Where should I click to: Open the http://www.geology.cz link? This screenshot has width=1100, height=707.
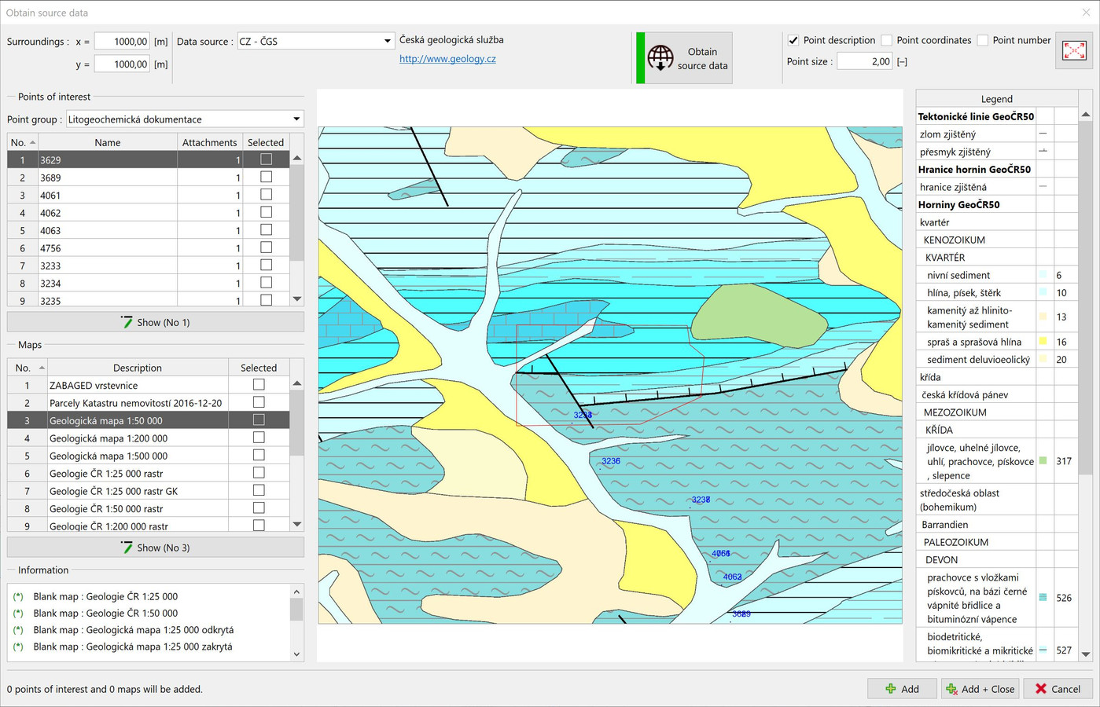[447, 59]
